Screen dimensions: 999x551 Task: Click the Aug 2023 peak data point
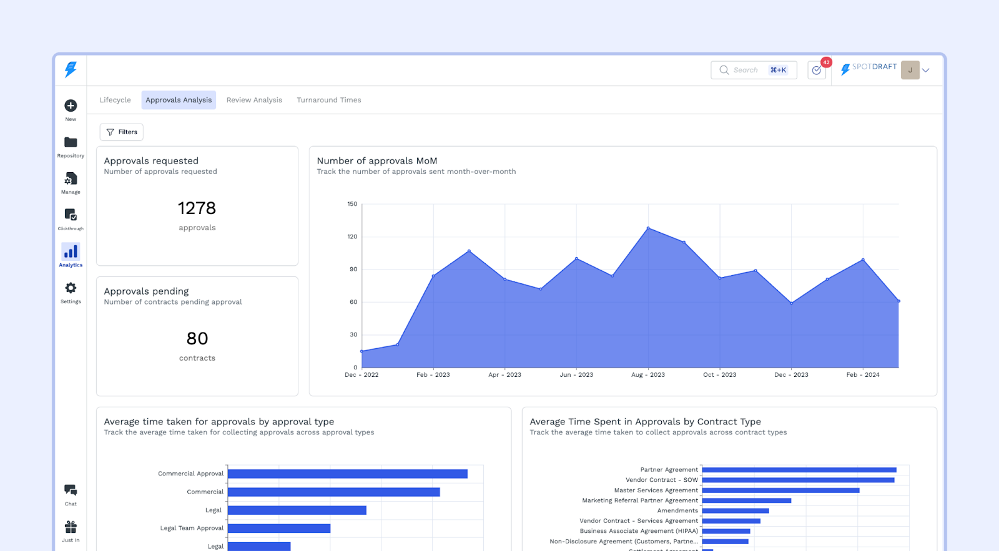[648, 228]
